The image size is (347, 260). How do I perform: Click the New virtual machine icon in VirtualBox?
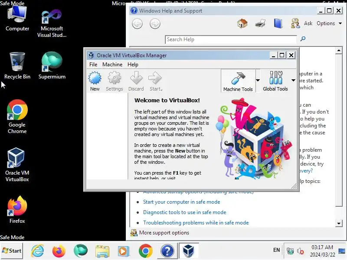click(x=95, y=81)
